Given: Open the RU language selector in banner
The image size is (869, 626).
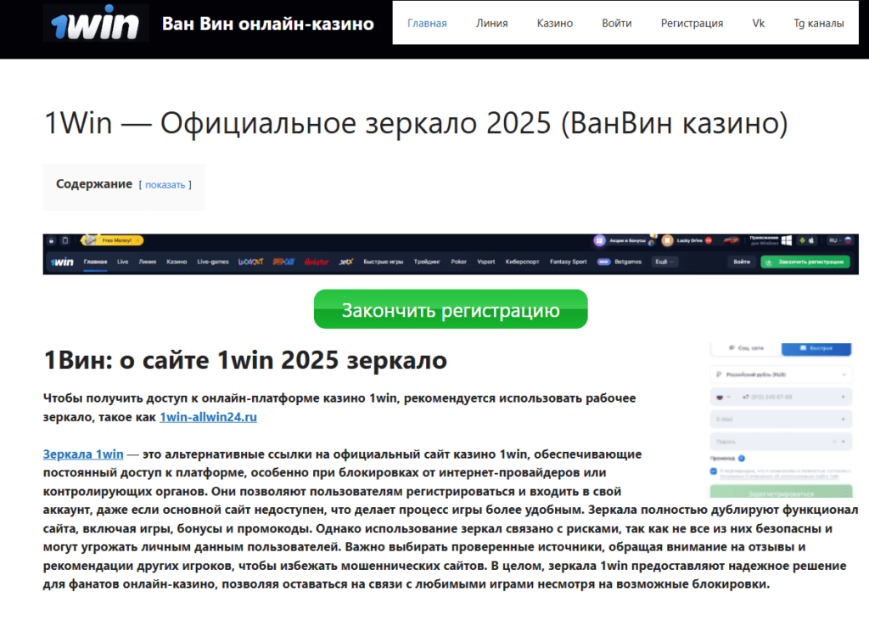Looking at the screenshot, I should tap(839, 240).
